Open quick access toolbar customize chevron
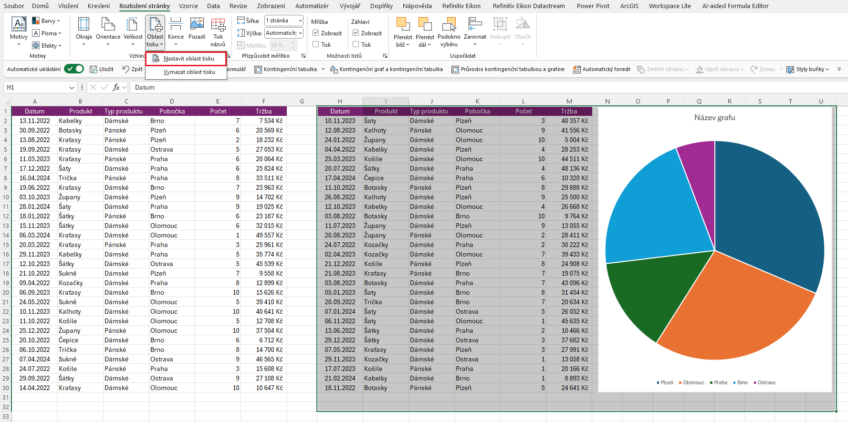This screenshot has width=848, height=422. 839,69
